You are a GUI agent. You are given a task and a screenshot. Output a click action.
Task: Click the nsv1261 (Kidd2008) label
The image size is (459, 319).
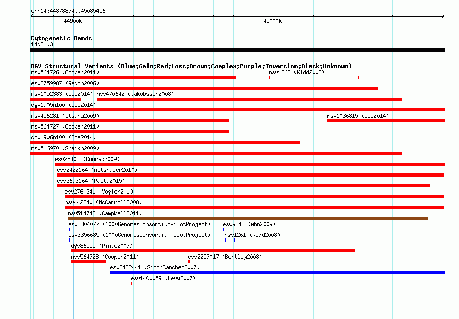[x=252, y=235]
